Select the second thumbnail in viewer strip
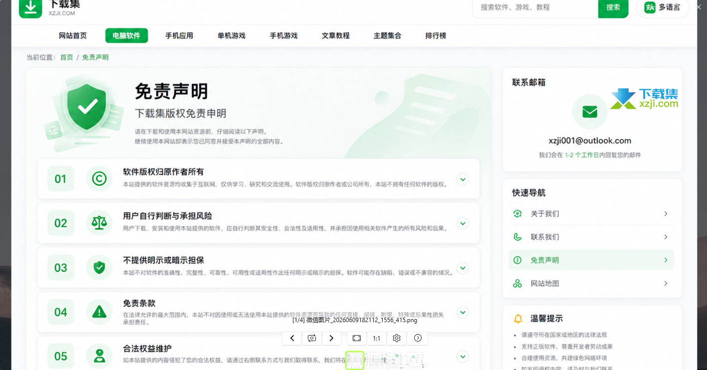Viewport: 707px width, 370px height. (375, 360)
